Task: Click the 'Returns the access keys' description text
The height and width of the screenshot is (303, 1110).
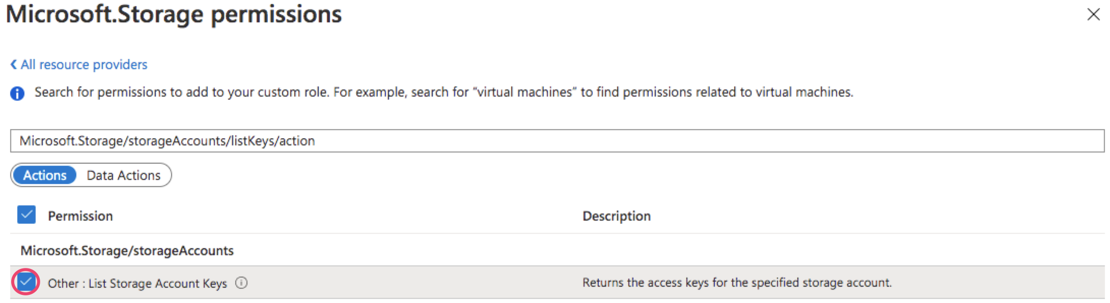Action: [x=737, y=283]
